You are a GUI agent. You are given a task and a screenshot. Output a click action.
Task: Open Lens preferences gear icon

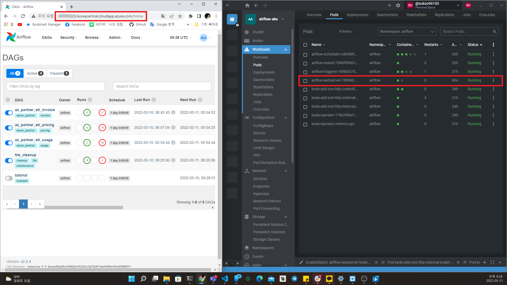(x=398, y=5)
